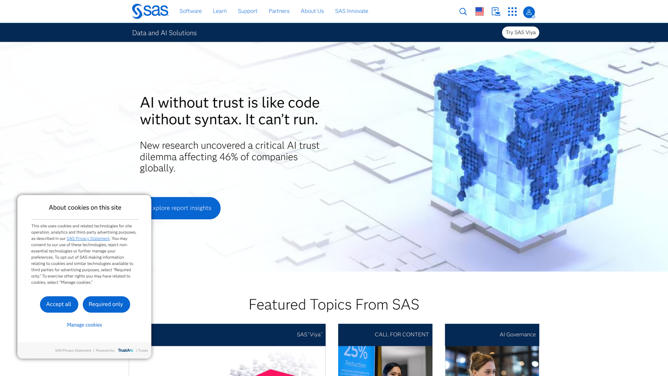
Task: Click SAS Privacy Statement in cookie footer
Action: click(x=73, y=351)
